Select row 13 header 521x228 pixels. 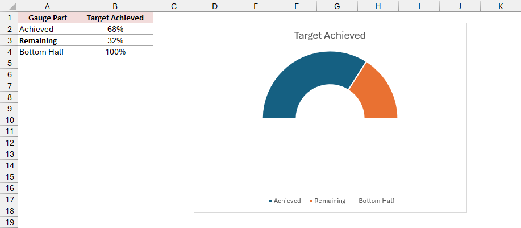(x=9, y=154)
